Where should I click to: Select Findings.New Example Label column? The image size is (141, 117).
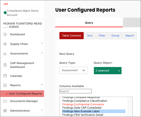94,111
